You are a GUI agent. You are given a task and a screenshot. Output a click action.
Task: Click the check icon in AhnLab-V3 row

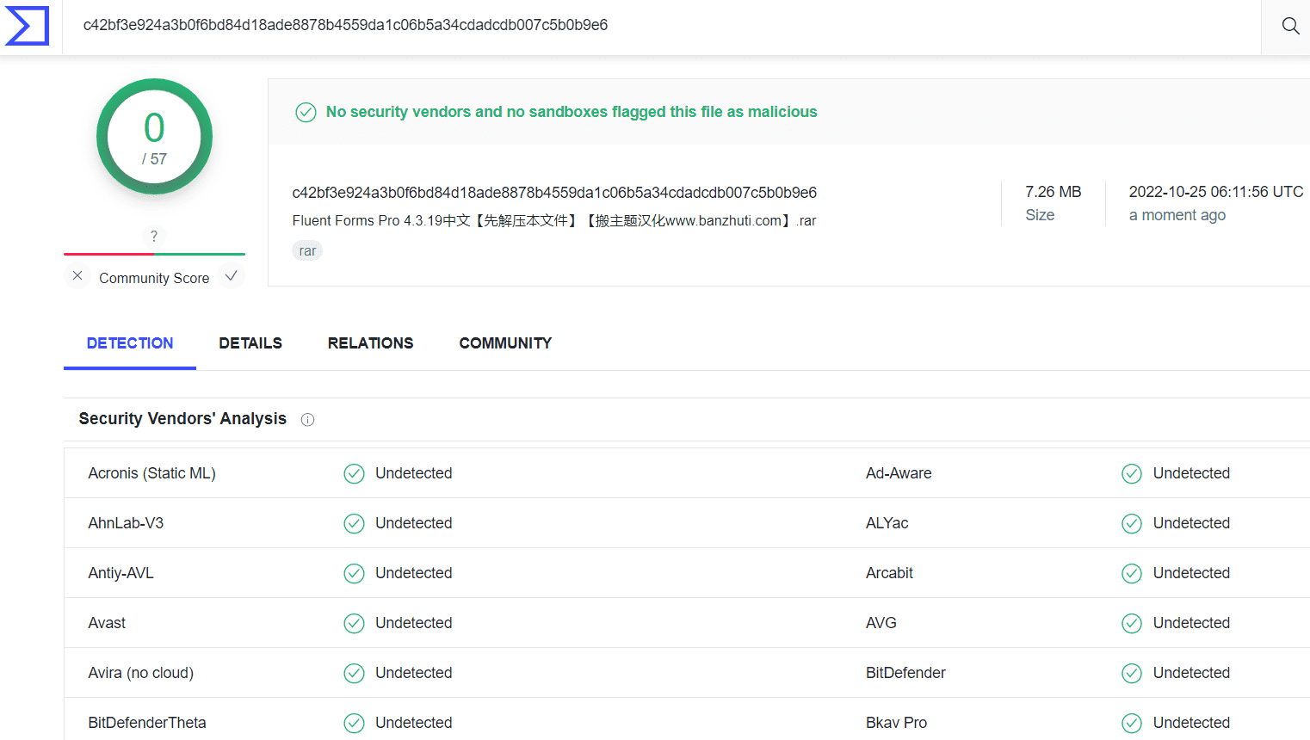coord(354,524)
